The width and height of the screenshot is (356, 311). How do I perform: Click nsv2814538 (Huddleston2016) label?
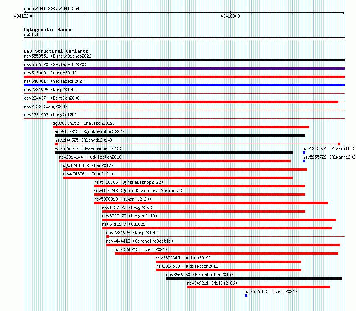click(188, 266)
